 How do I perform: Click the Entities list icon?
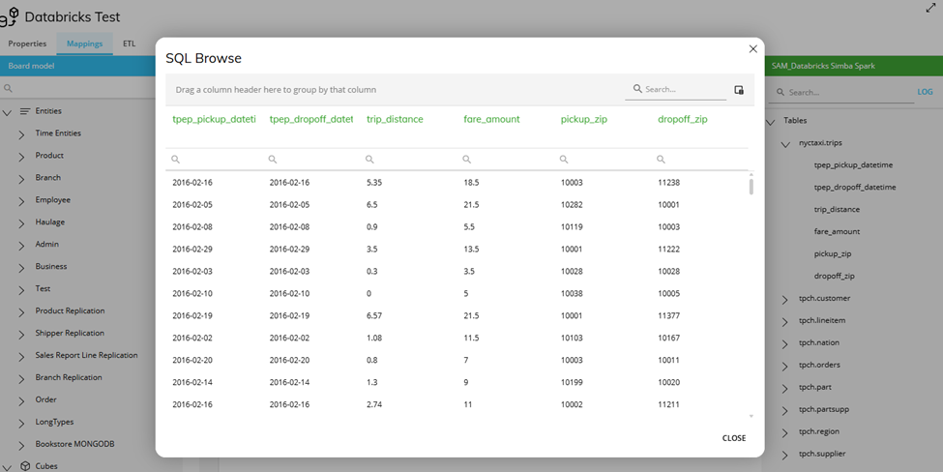pos(24,111)
